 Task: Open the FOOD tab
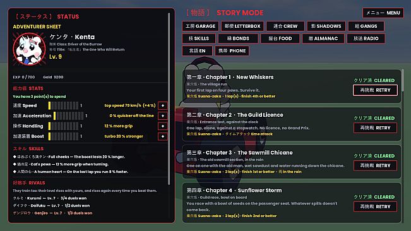pyautogui.click(x=280, y=38)
